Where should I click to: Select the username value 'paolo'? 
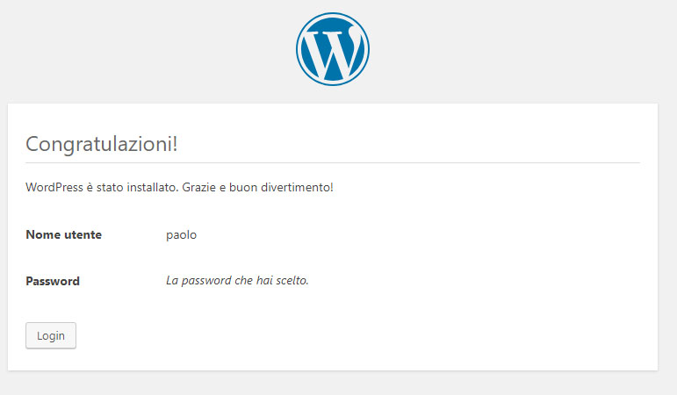182,235
